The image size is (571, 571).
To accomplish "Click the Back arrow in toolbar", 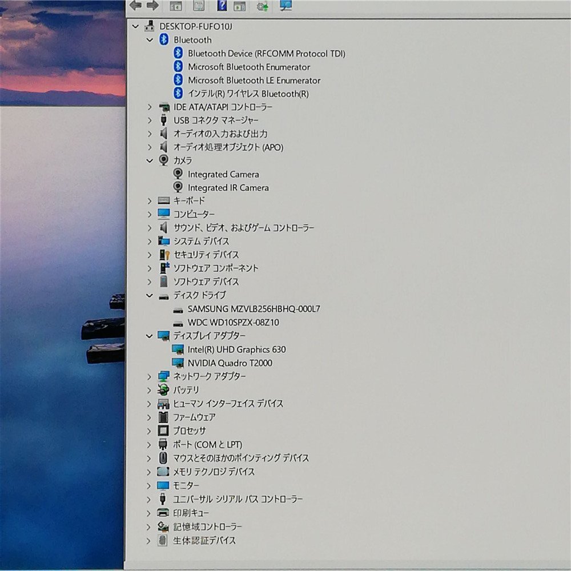I will coord(135,6).
